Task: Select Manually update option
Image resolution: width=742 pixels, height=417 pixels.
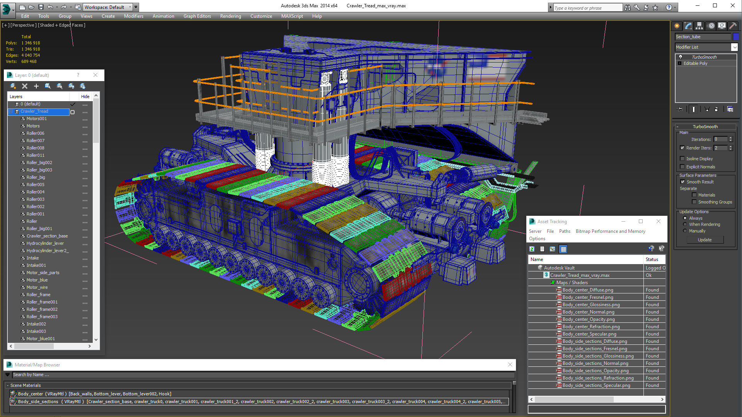Action: (685, 231)
